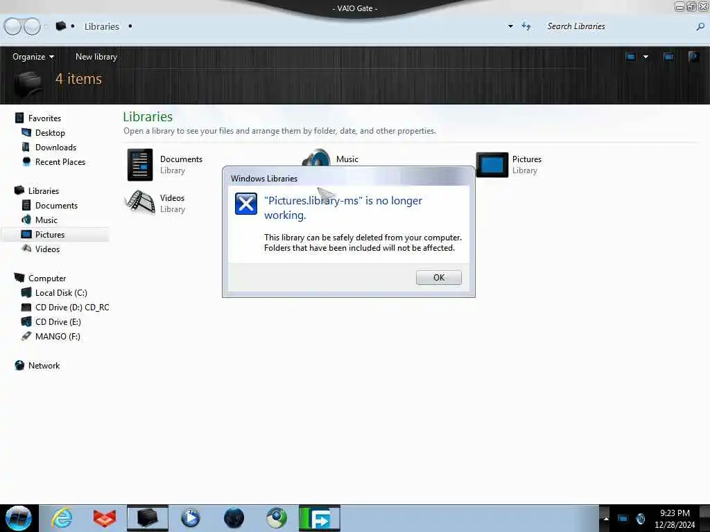The image size is (710, 532).
Task: Select Libraries in the navigation pane
Action: [x=44, y=191]
